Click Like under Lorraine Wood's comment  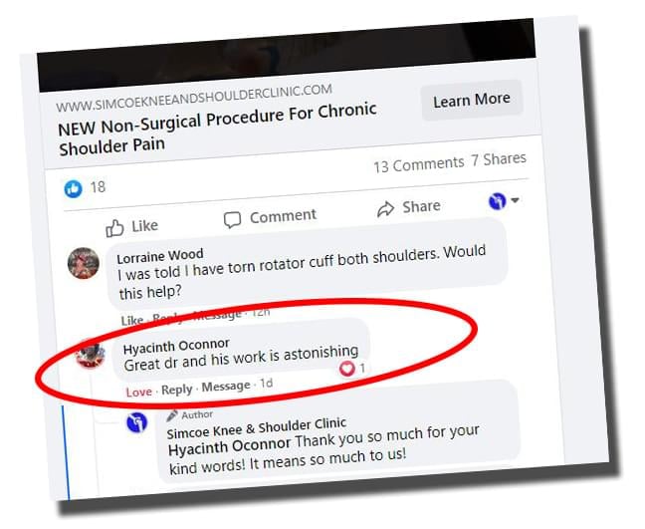click(132, 320)
